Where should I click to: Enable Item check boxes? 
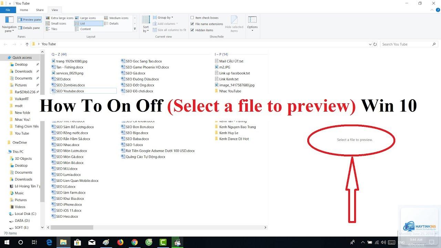click(204, 18)
